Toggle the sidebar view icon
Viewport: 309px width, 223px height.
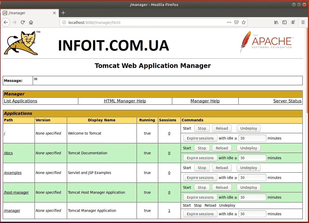[x=285, y=22]
